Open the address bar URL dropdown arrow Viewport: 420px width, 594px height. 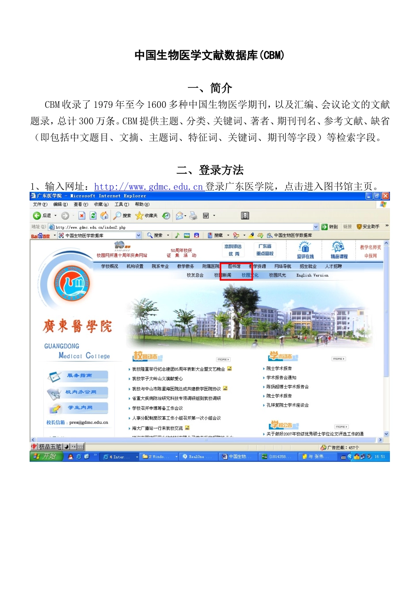(x=316, y=227)
